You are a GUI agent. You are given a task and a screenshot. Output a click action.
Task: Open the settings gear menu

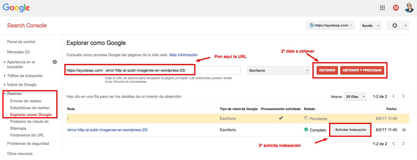[398, 26]
